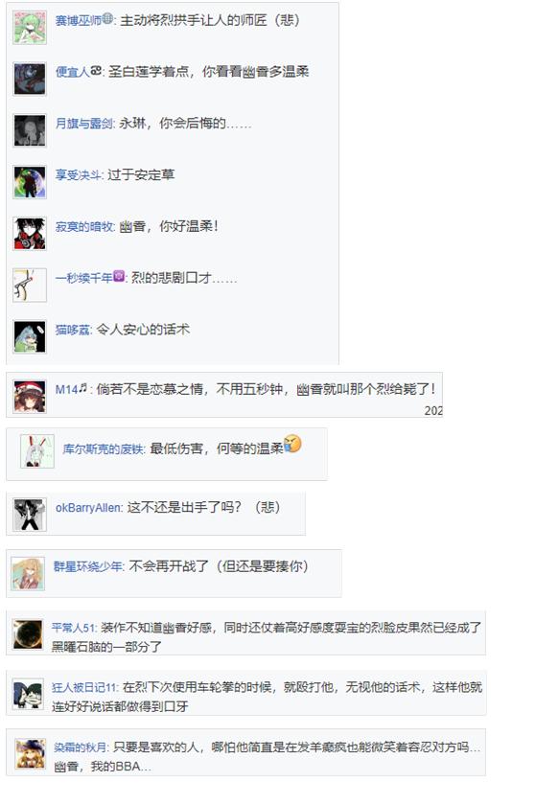Viewport: 535px width, 804px height.
Task: Open avatar next to 便宜人 comment
Action: pyautogui.click(x=30, y=79)
